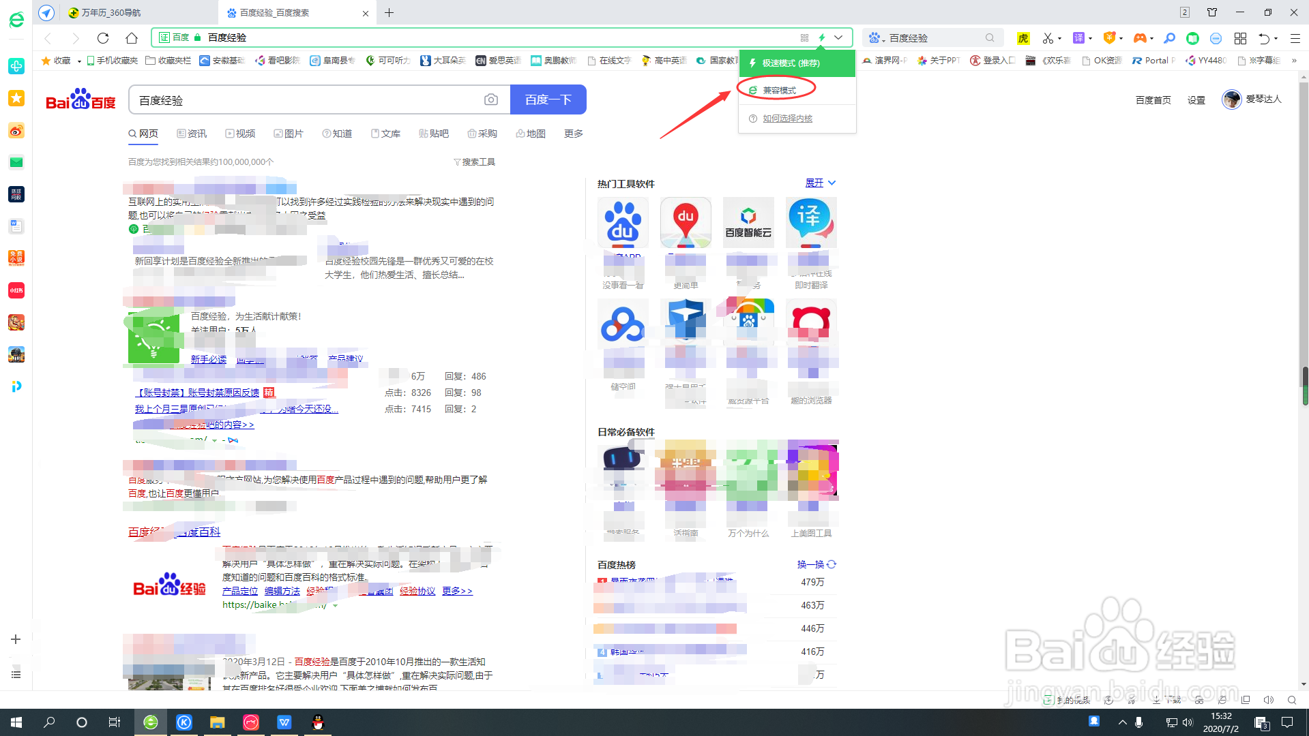Image resolution: width=1309 pixels, height=736 pixels.
Task: Reload the page with refresh icon
Action: tap(103, 38)
